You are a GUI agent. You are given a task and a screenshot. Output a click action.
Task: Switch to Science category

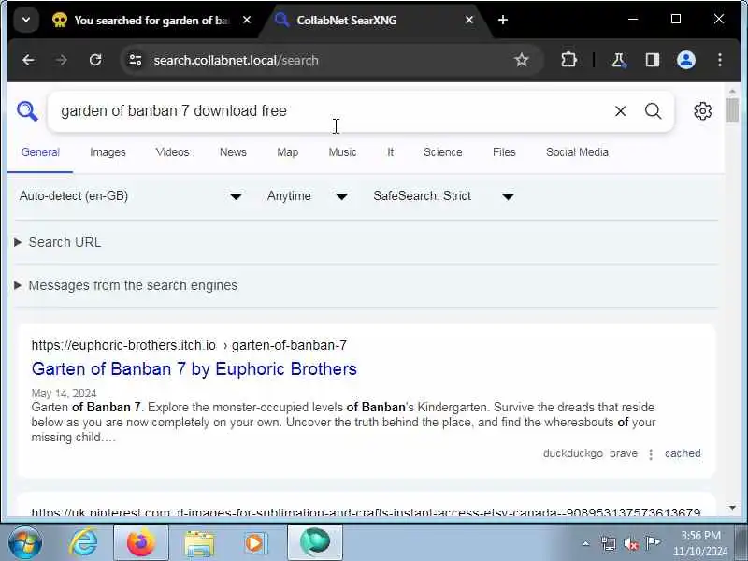(442, 152)
